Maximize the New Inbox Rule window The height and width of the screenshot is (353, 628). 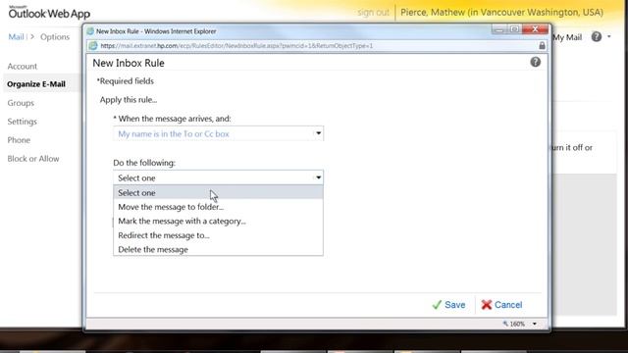point(514,29)
